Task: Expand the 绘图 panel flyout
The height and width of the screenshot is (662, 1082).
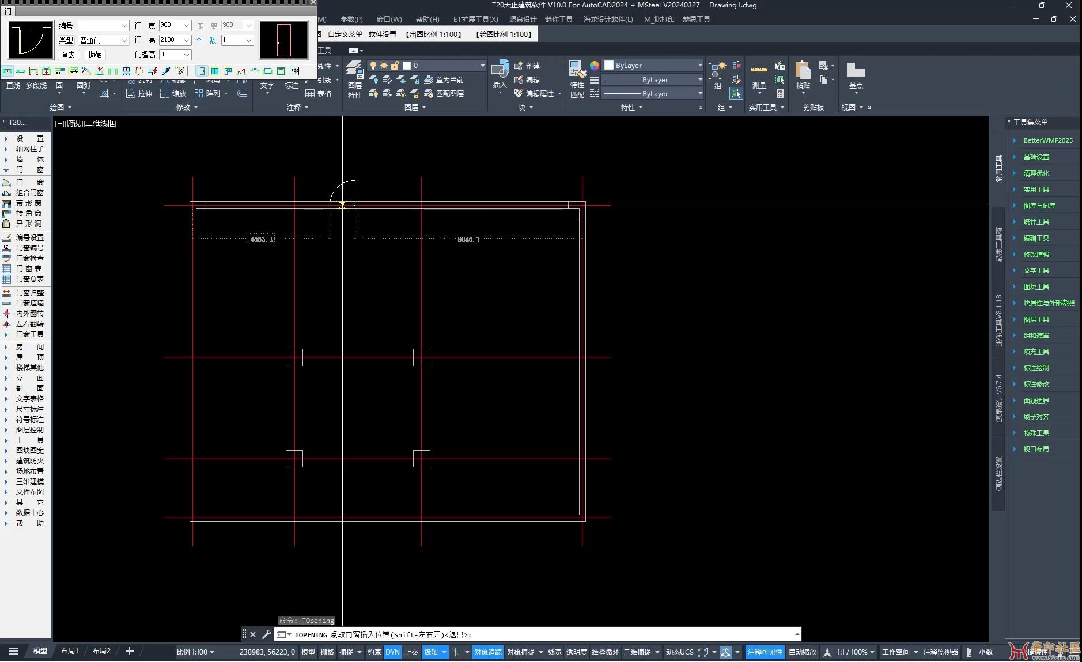Action: [x=60, y=107]
